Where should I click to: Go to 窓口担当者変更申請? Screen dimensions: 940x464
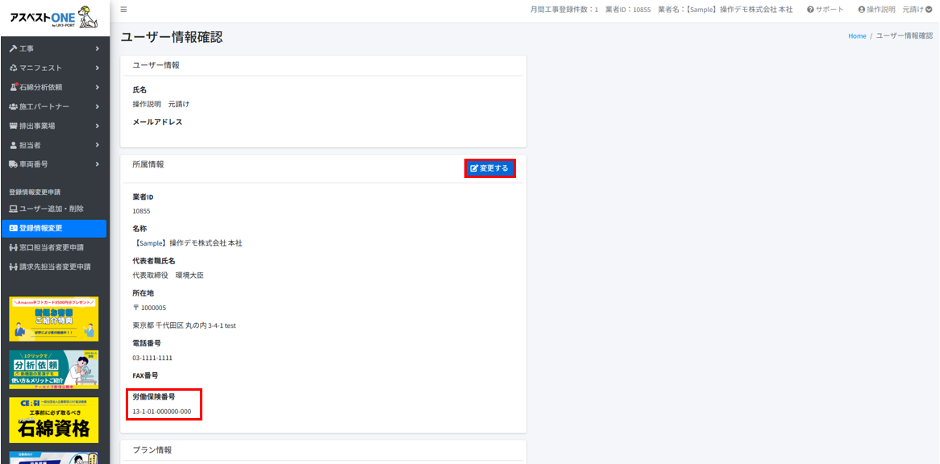point(51,247)
